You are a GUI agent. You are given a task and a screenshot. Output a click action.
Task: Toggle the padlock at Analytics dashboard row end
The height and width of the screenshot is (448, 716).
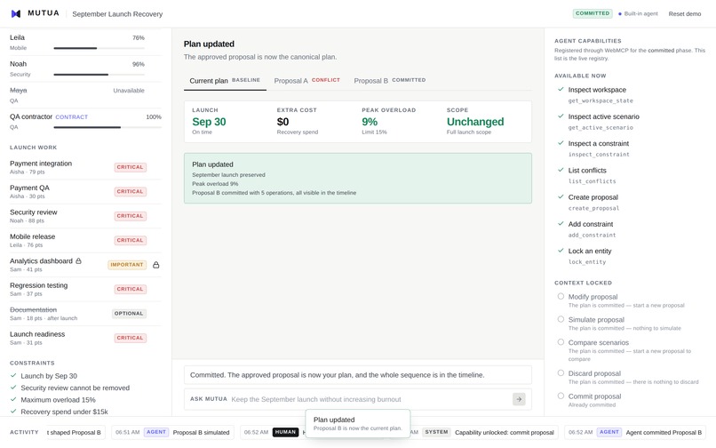tap(156, 265)
